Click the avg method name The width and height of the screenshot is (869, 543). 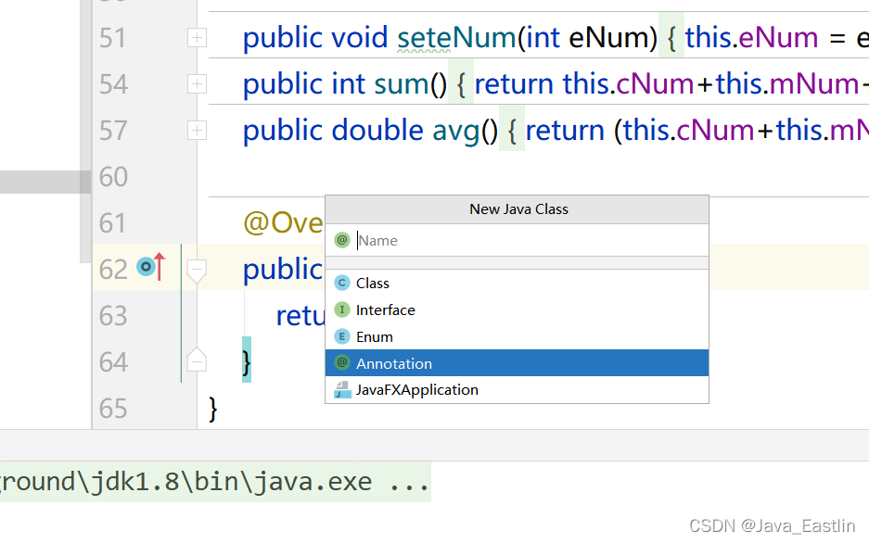[456, 132]
